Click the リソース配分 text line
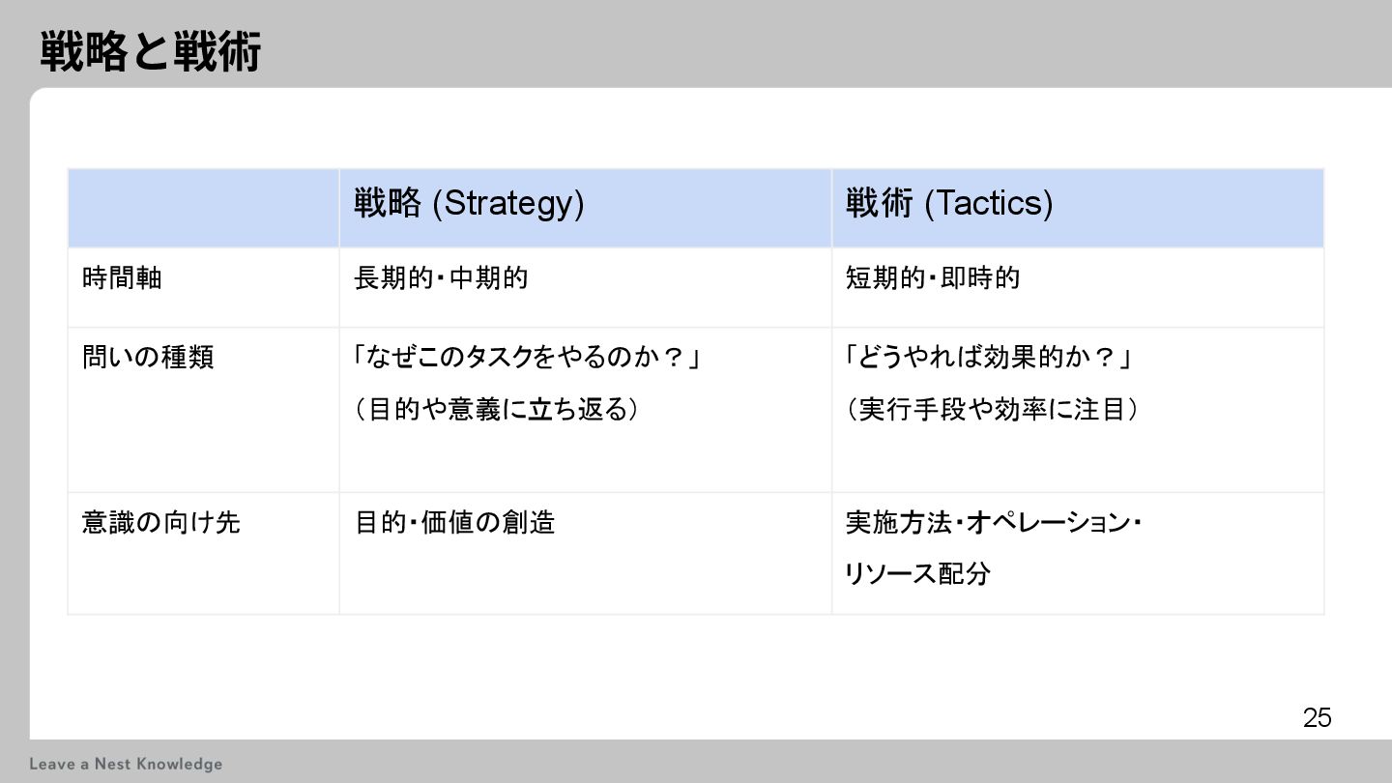This screenshot has height=783, width=1392. (x=917, y=573)
